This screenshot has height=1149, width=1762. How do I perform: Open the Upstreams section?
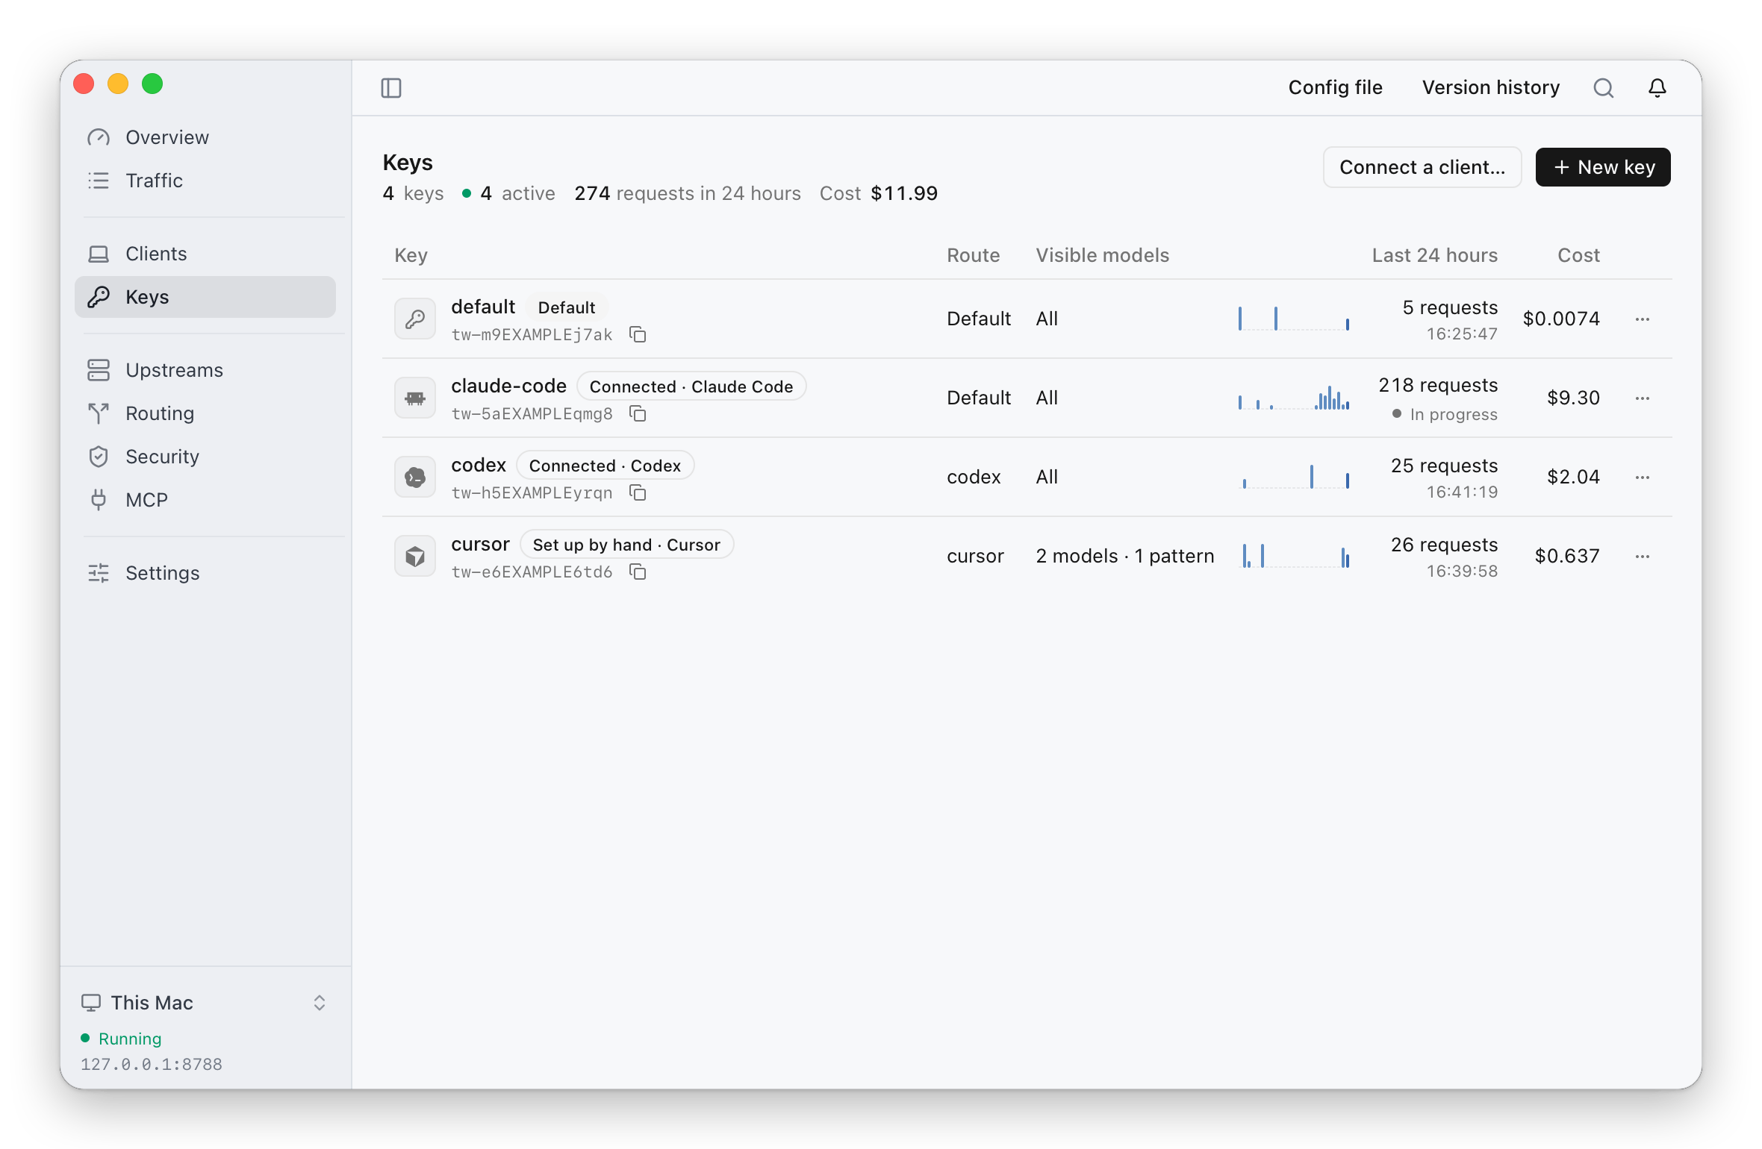click(x=205, y=370)
